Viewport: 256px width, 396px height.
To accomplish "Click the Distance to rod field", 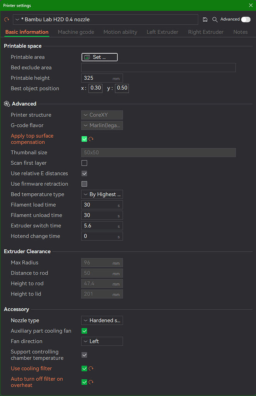I will [x=102, y=273].
